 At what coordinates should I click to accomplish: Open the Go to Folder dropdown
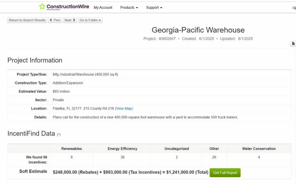click(90, 20)
